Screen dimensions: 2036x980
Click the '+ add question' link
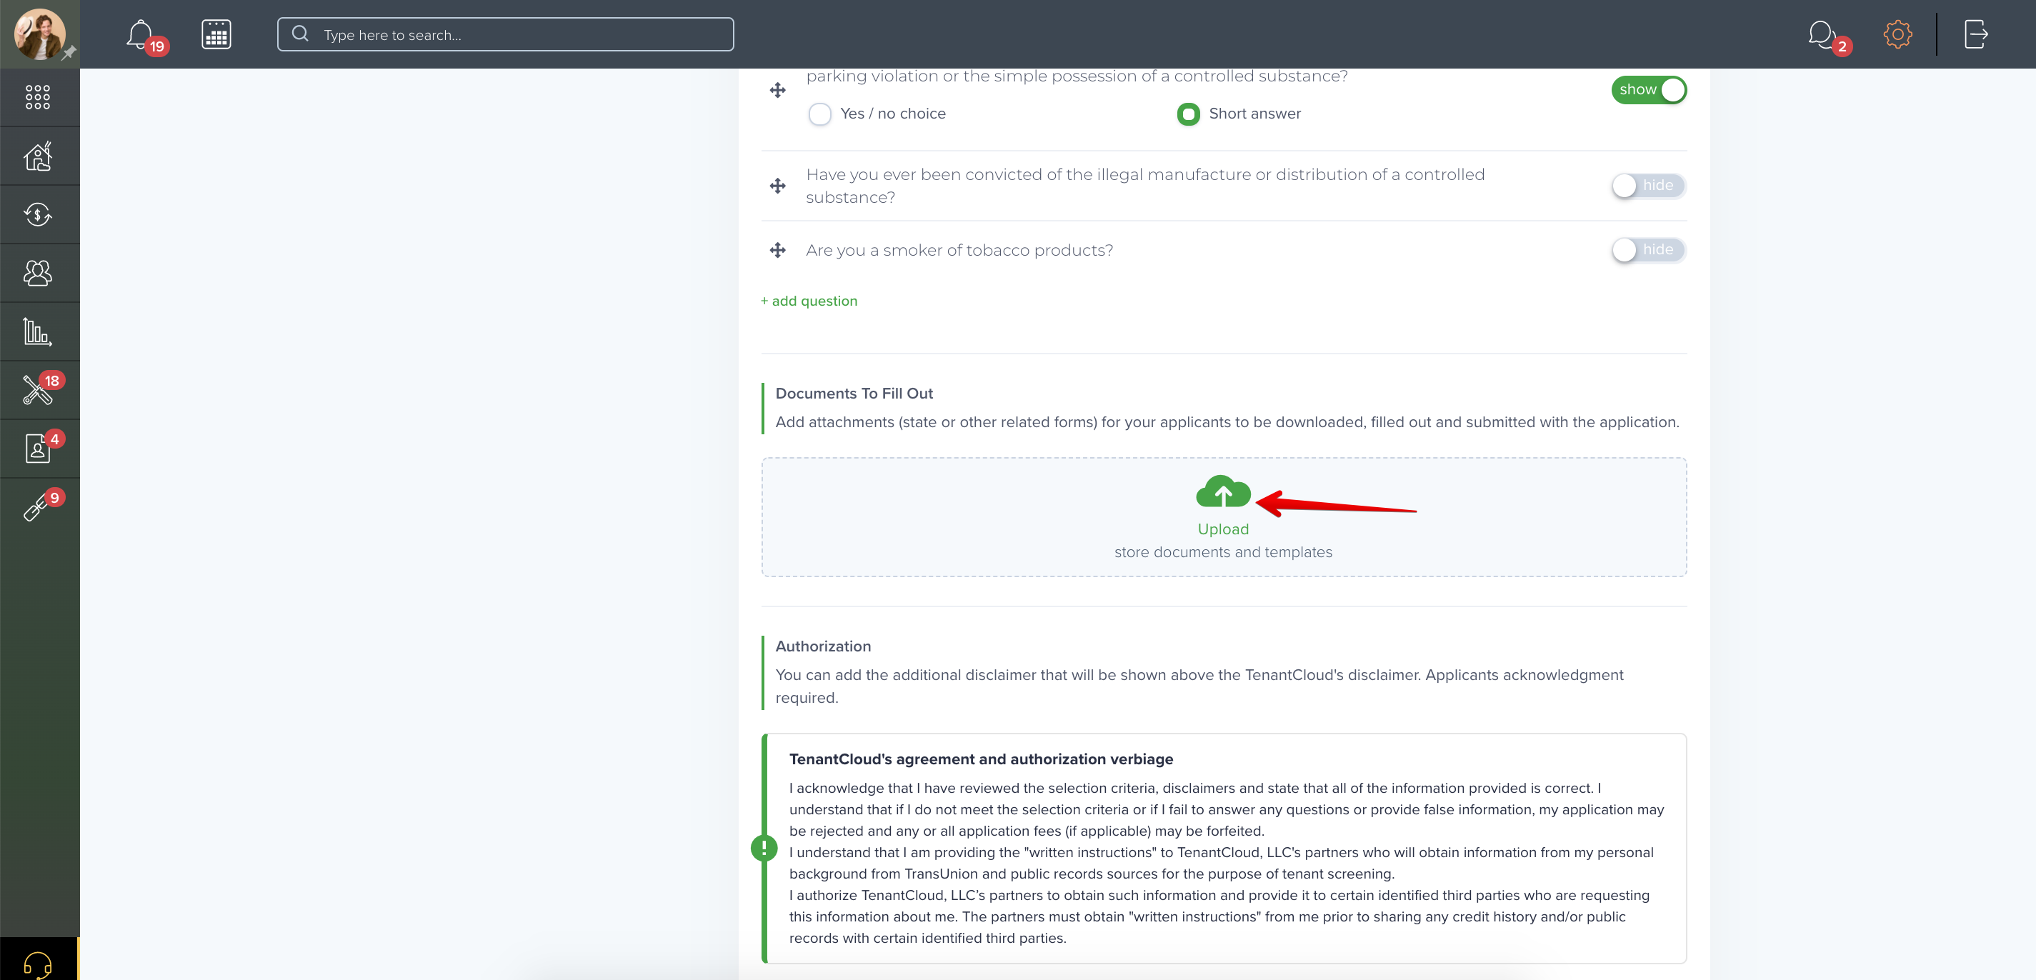pos(809,301)
